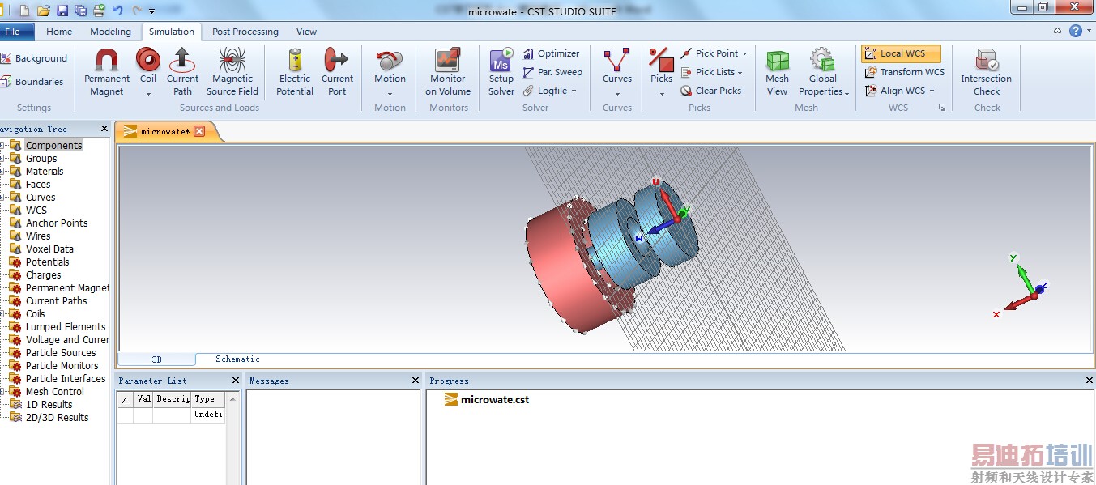Expand the Components tree node
The height and width of the screenshot is (485, 1096).
[x=2, y=146]
